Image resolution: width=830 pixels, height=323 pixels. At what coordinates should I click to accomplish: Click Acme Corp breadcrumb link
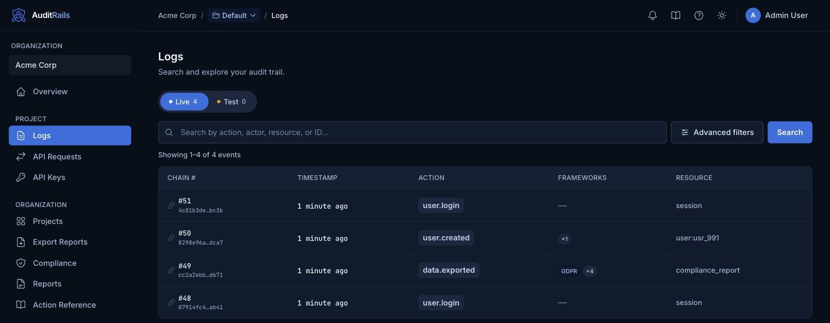tap(177, 15)
